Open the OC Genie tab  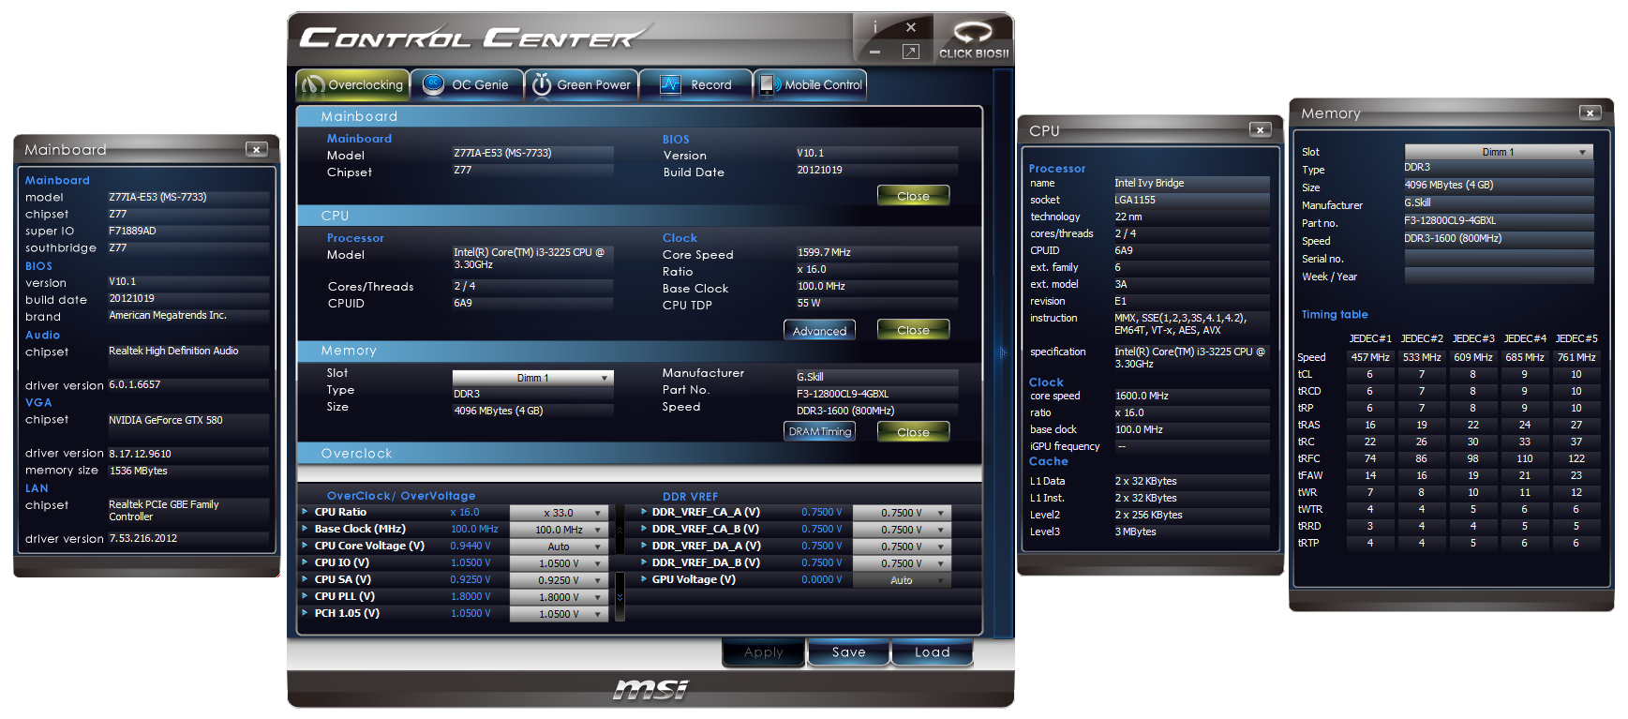(x=466, y=84)
